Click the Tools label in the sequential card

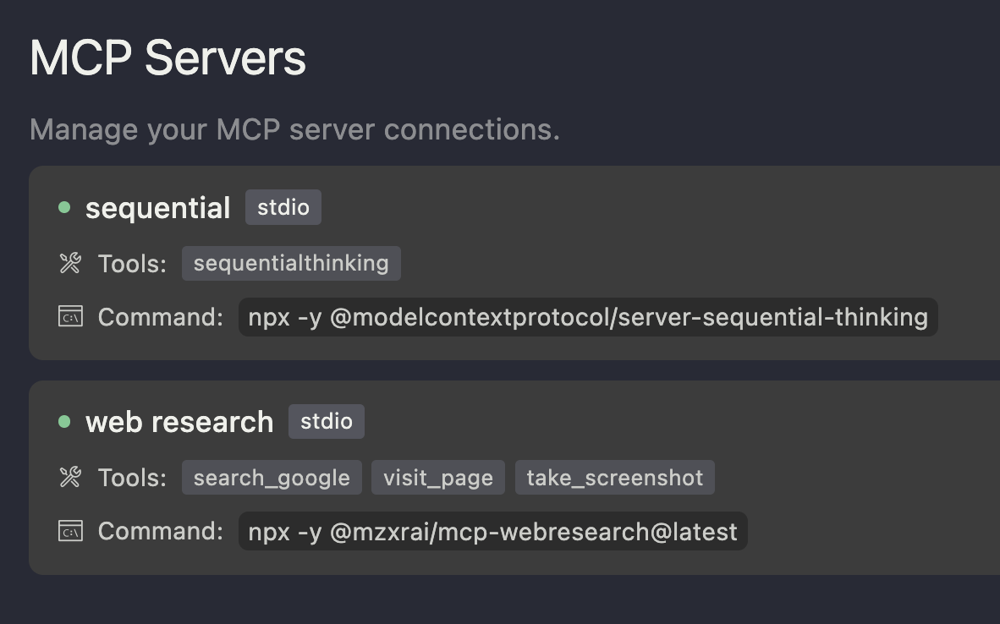click(x=132, y=264)
